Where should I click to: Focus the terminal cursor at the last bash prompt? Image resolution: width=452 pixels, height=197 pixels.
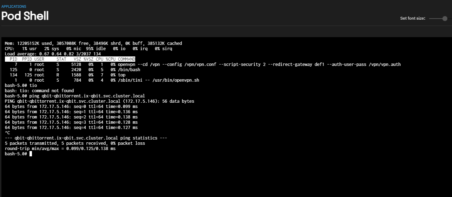[x=31, y=154]
